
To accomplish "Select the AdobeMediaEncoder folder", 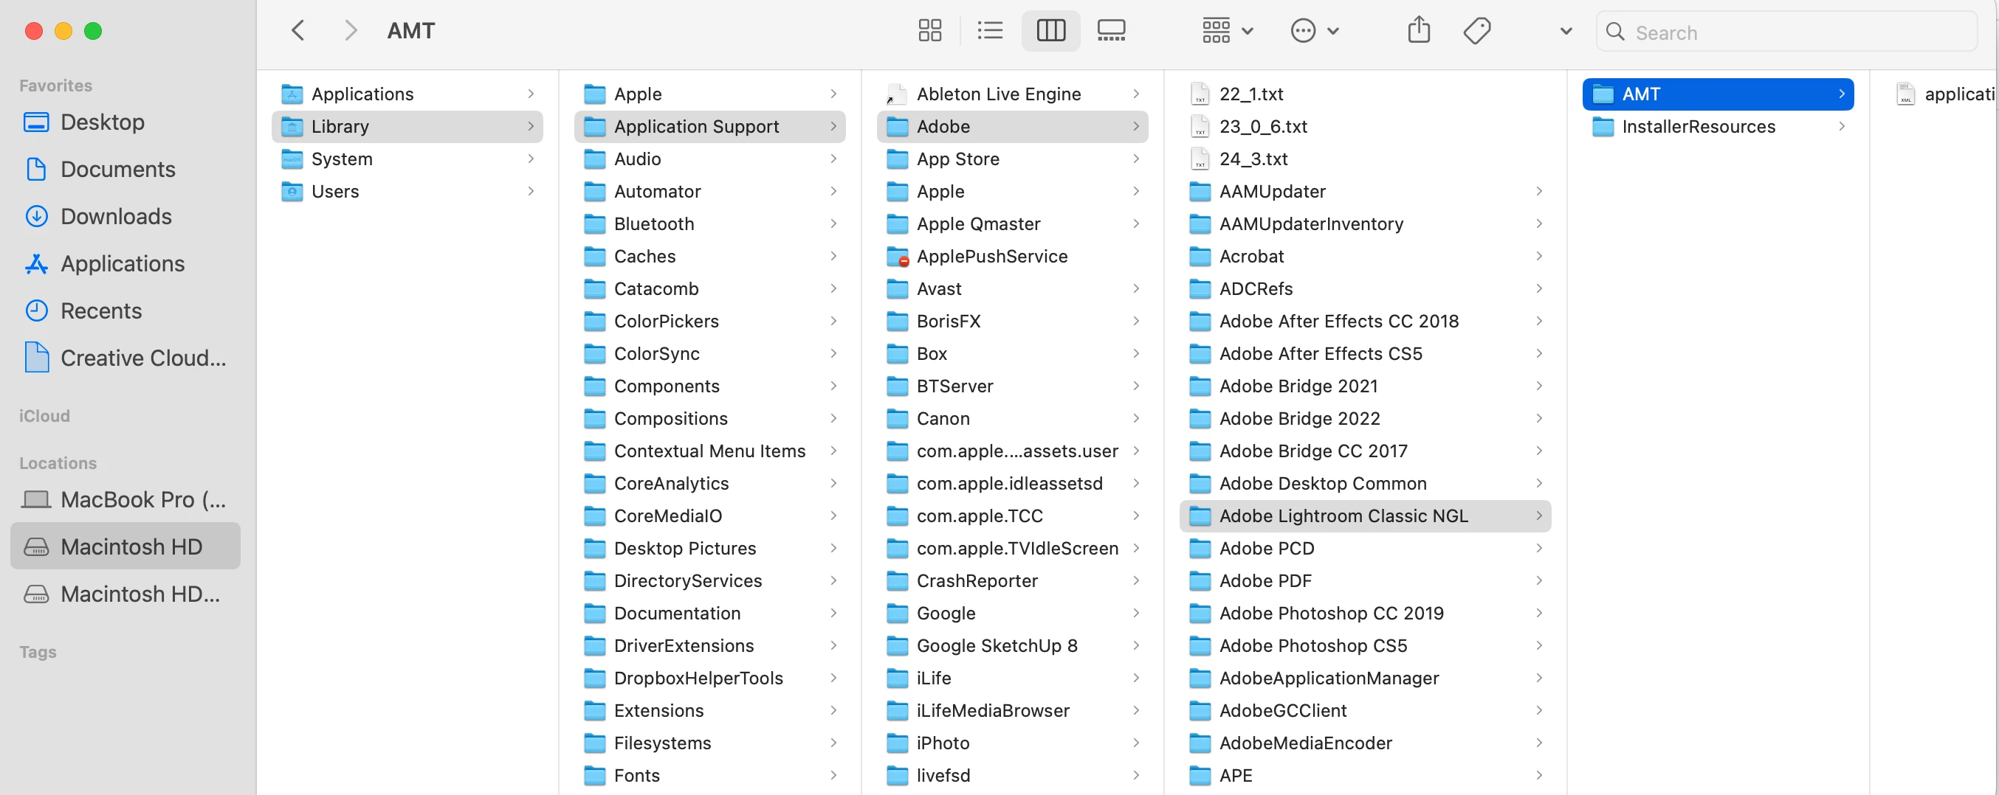I will (1365, 743).
